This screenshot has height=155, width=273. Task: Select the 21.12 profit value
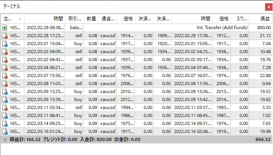click(x=265, y=36)
